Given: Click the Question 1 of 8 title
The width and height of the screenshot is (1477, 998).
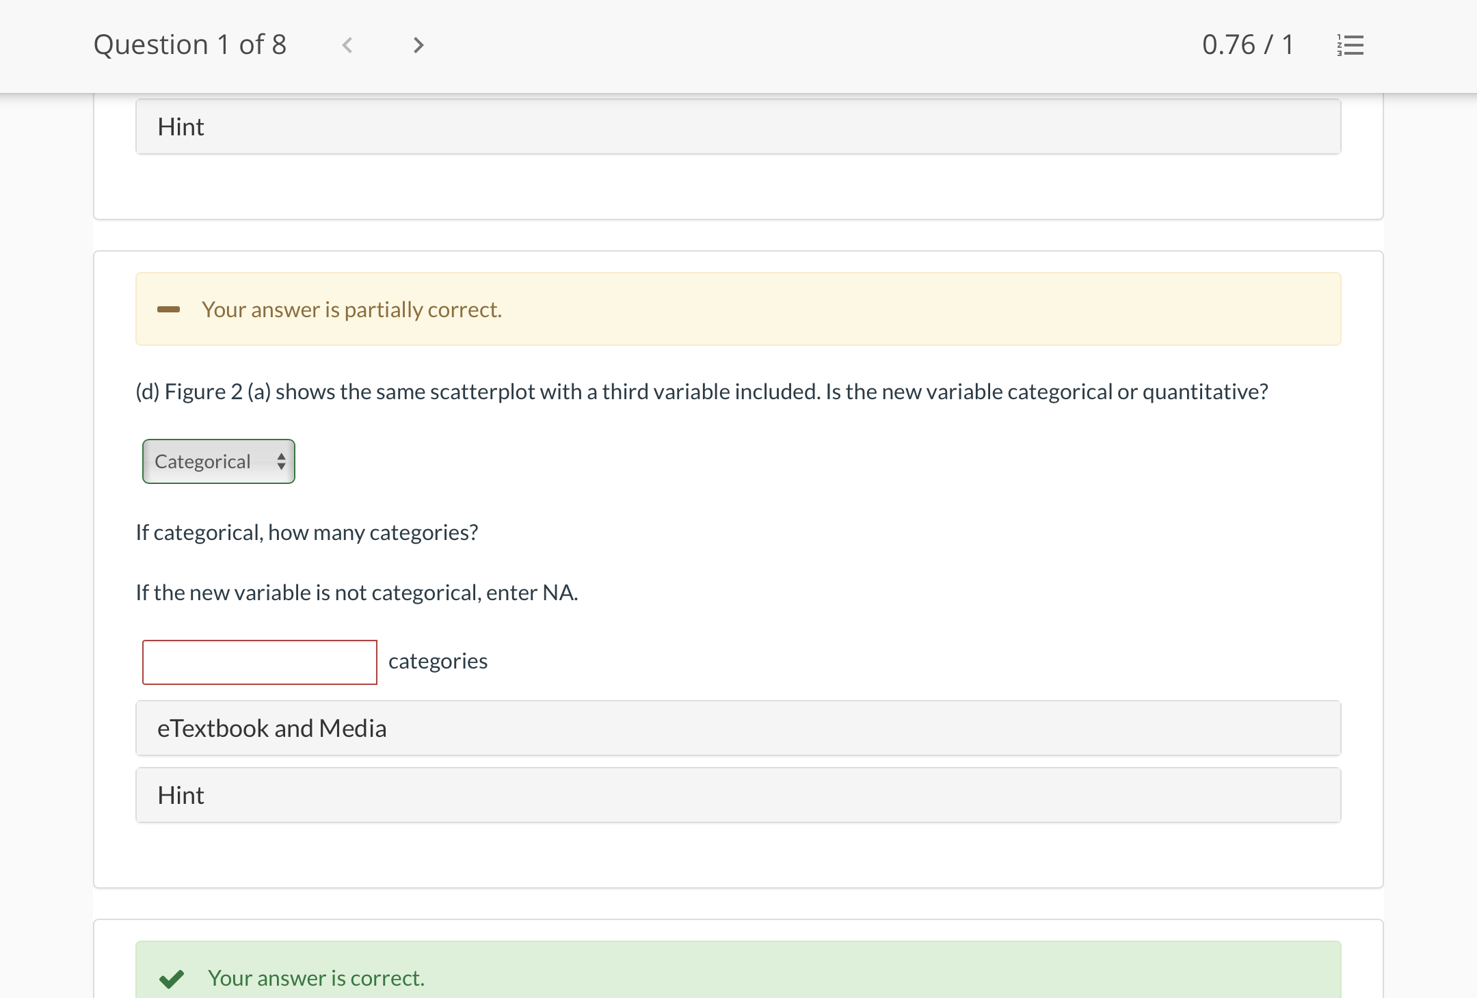Looking at the screenshot, I should click(190, 45).
